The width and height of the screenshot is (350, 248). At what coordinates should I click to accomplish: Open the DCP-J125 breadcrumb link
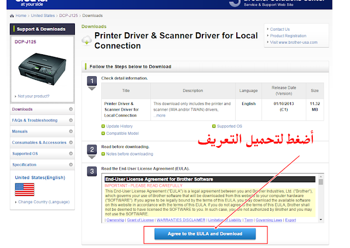[68, 16]
